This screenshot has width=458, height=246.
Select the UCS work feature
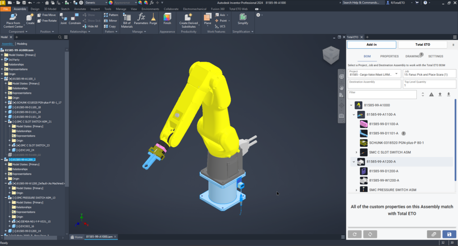click(220, 26)
